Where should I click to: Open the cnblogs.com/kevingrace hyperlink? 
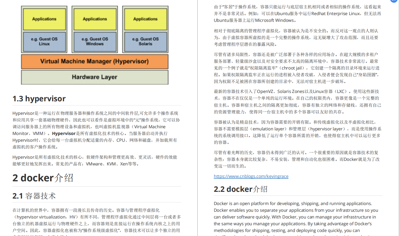pyautogui.click(x=250, y=176)
